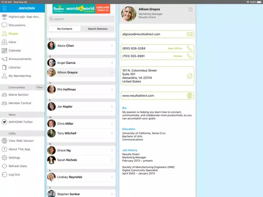The height and width of the screenshot is (197, 263).
Task: Open Announcements megaphone icon
Action: click(x=4, y=59)
